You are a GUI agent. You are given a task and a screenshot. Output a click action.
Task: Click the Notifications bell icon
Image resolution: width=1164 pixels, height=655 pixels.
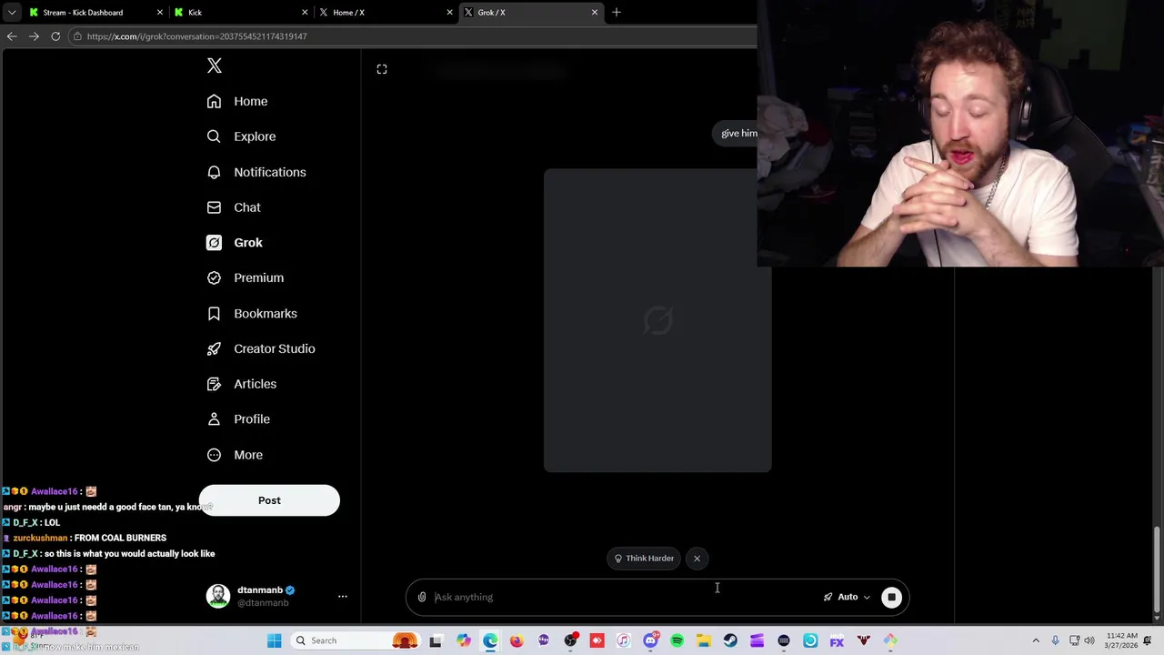[214, 172]
